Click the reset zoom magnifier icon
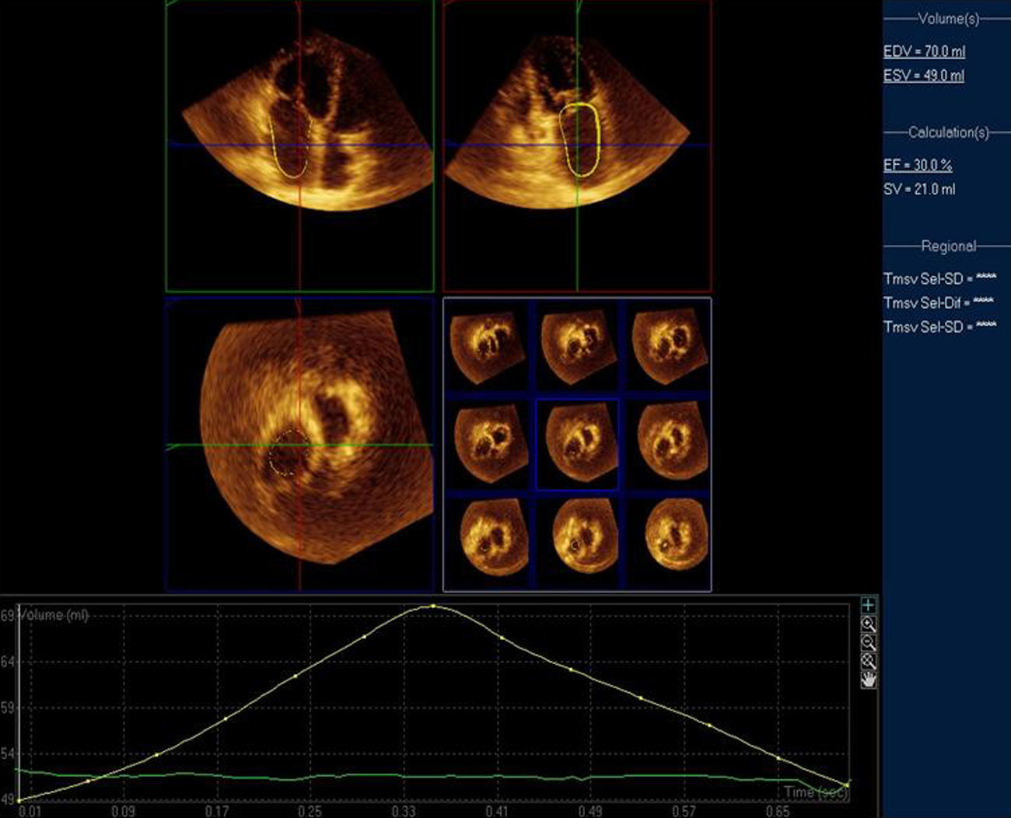1011x818 pixels. [x=869, y=661]
